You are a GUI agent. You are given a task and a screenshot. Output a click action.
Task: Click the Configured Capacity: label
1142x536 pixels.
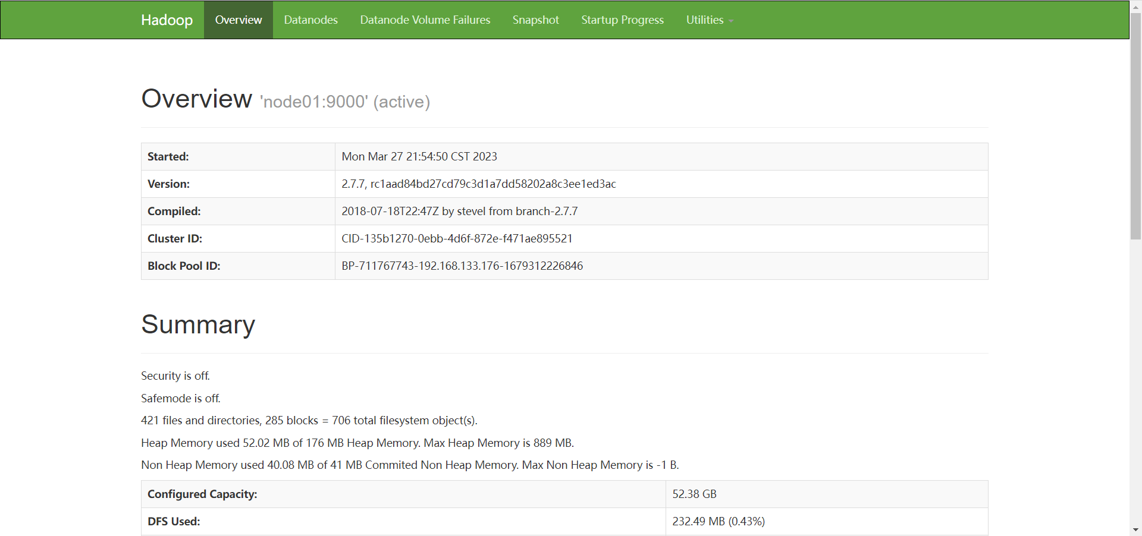point(202,494)
